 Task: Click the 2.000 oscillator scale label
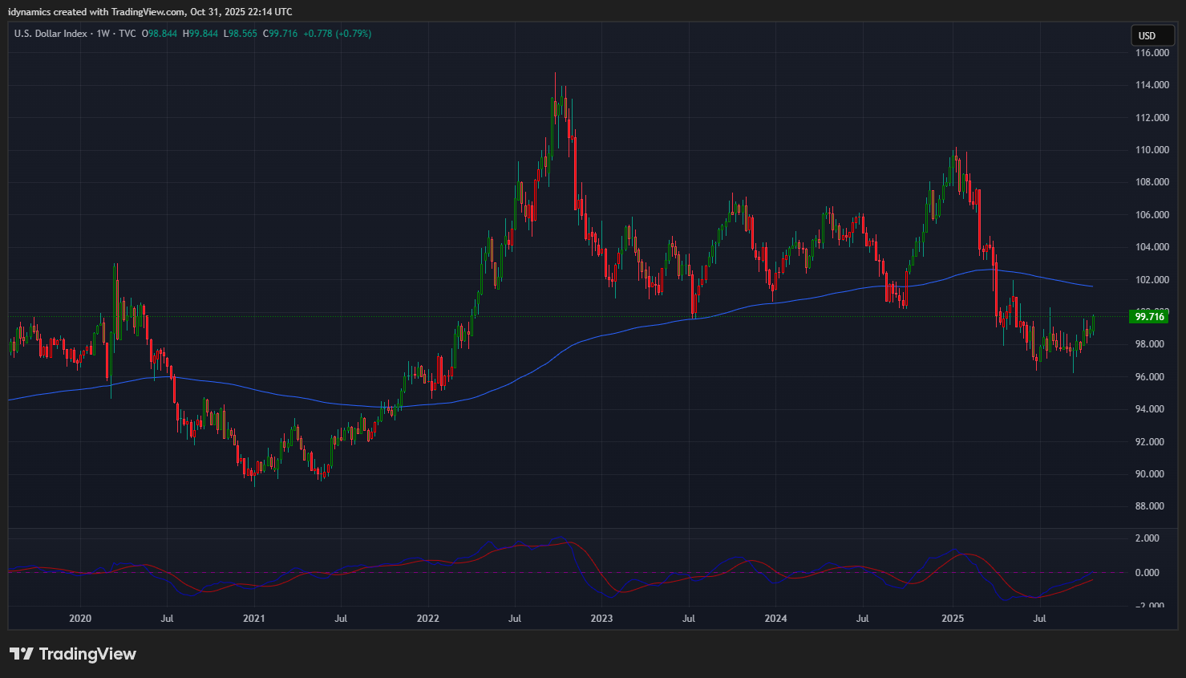coord(1147,538)
